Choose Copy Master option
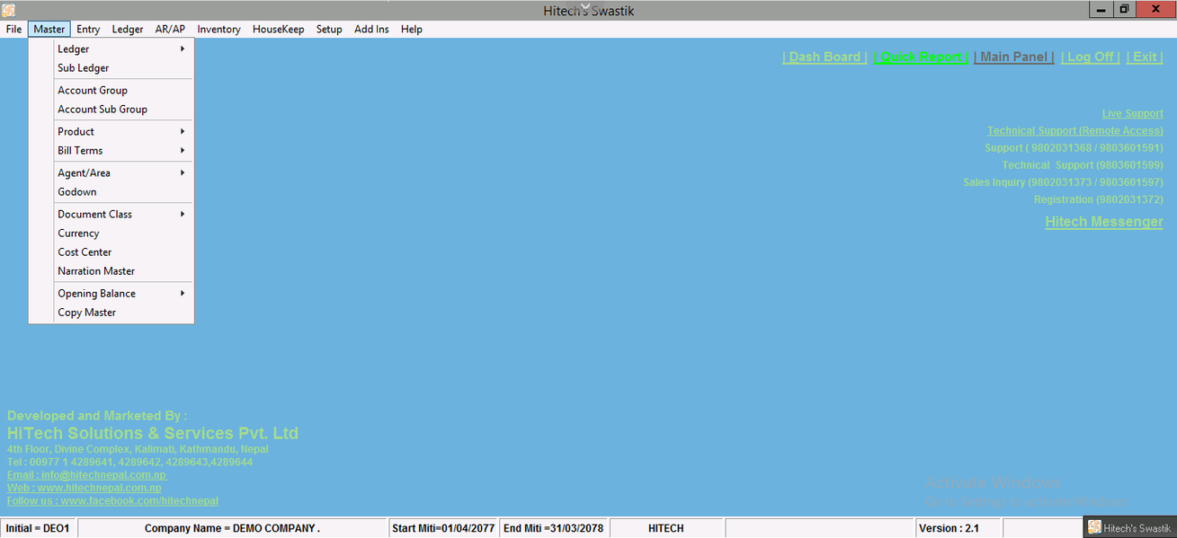Viewport: 1177px width, 538px height. (87, 313)
